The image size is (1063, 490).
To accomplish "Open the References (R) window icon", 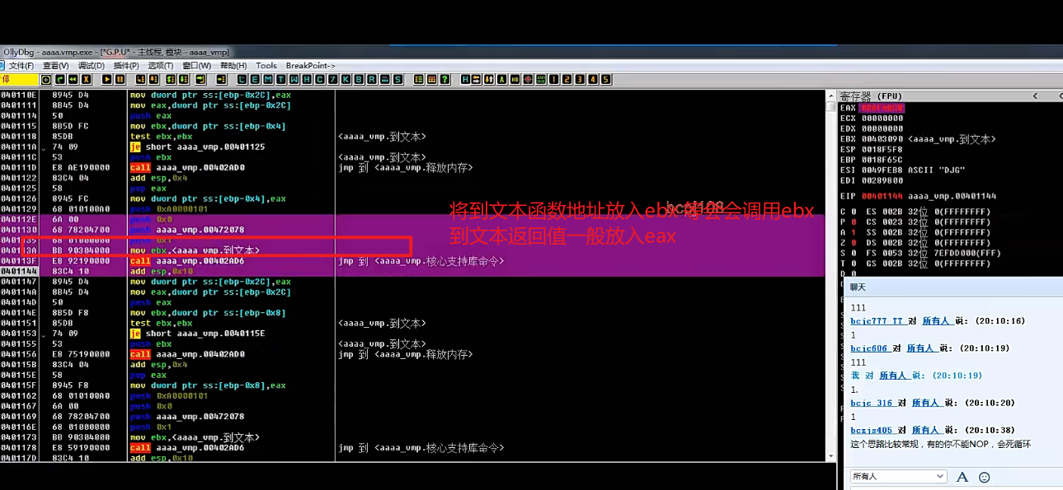I will pos(371,80).
